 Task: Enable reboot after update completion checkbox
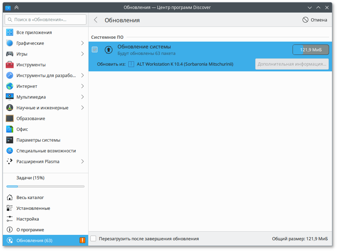pyautogui.click(x=93, y=239)
